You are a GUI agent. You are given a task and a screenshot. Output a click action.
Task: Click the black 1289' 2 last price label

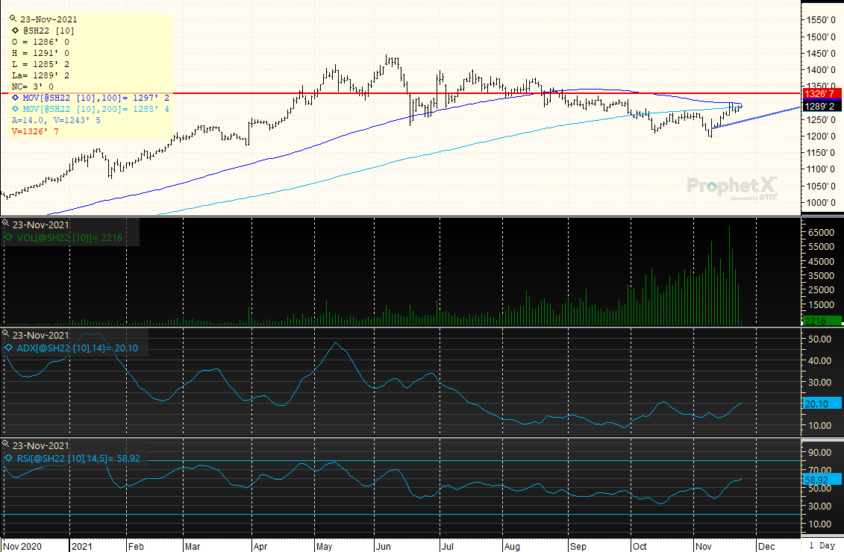click(821, 106)
